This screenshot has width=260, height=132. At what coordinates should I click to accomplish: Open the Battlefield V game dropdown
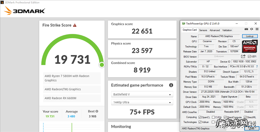[142, 95]
